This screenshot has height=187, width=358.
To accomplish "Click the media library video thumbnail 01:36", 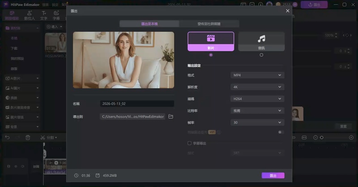I will [55, 42].
